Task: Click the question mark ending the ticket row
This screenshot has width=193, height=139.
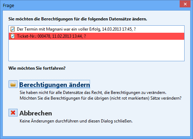Action: (x=85, y=36)
